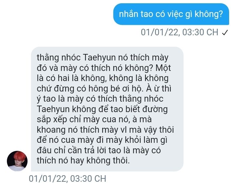Click the date "01/01/22" under the gray bubble
This screenshot has width=236, height=185.
tap(48, 178)
